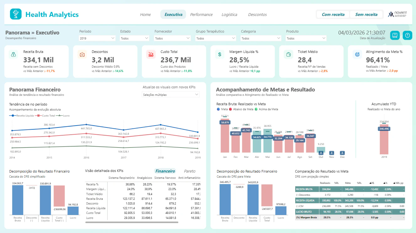The height and width of the screenshot is (233, 416).
Task: Click the Custo Total card icon
Action: (151, 54)
